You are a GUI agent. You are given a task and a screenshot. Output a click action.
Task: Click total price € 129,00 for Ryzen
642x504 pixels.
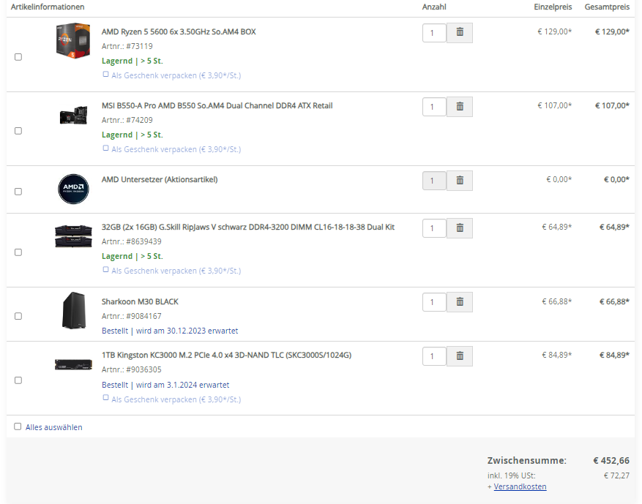pos(612,31)
